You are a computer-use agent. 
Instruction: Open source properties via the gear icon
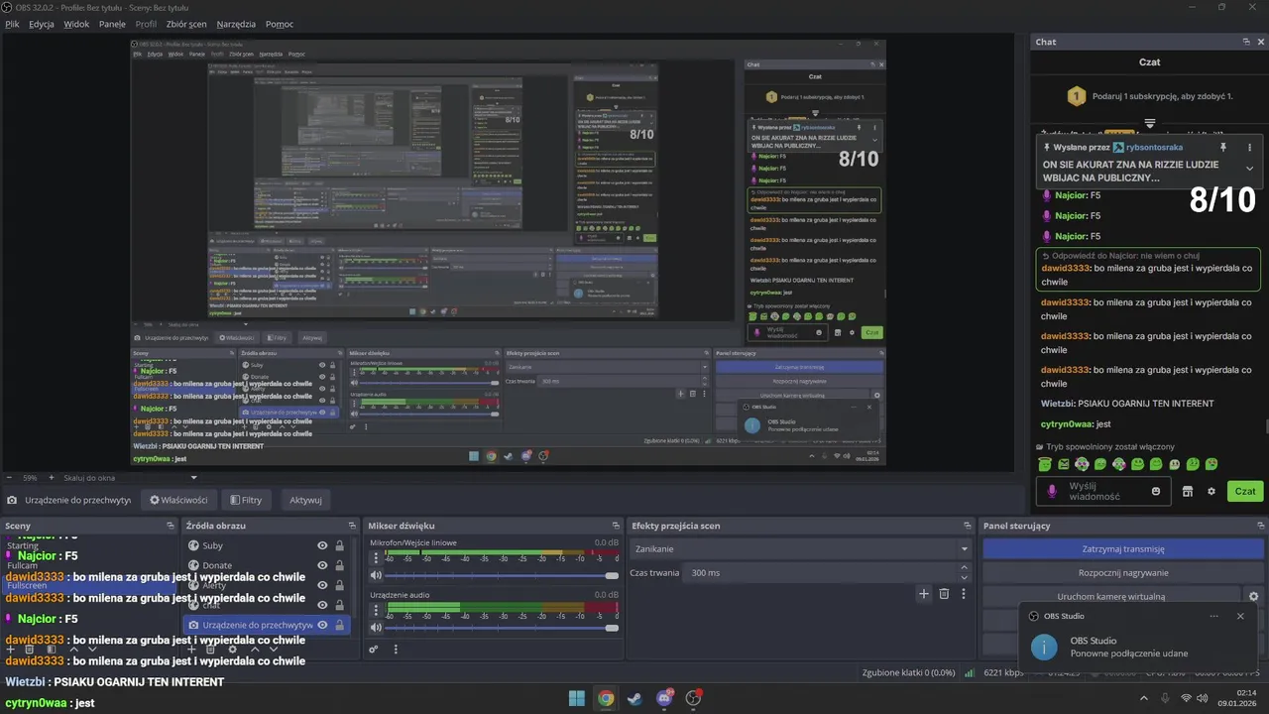coord(232,650)
